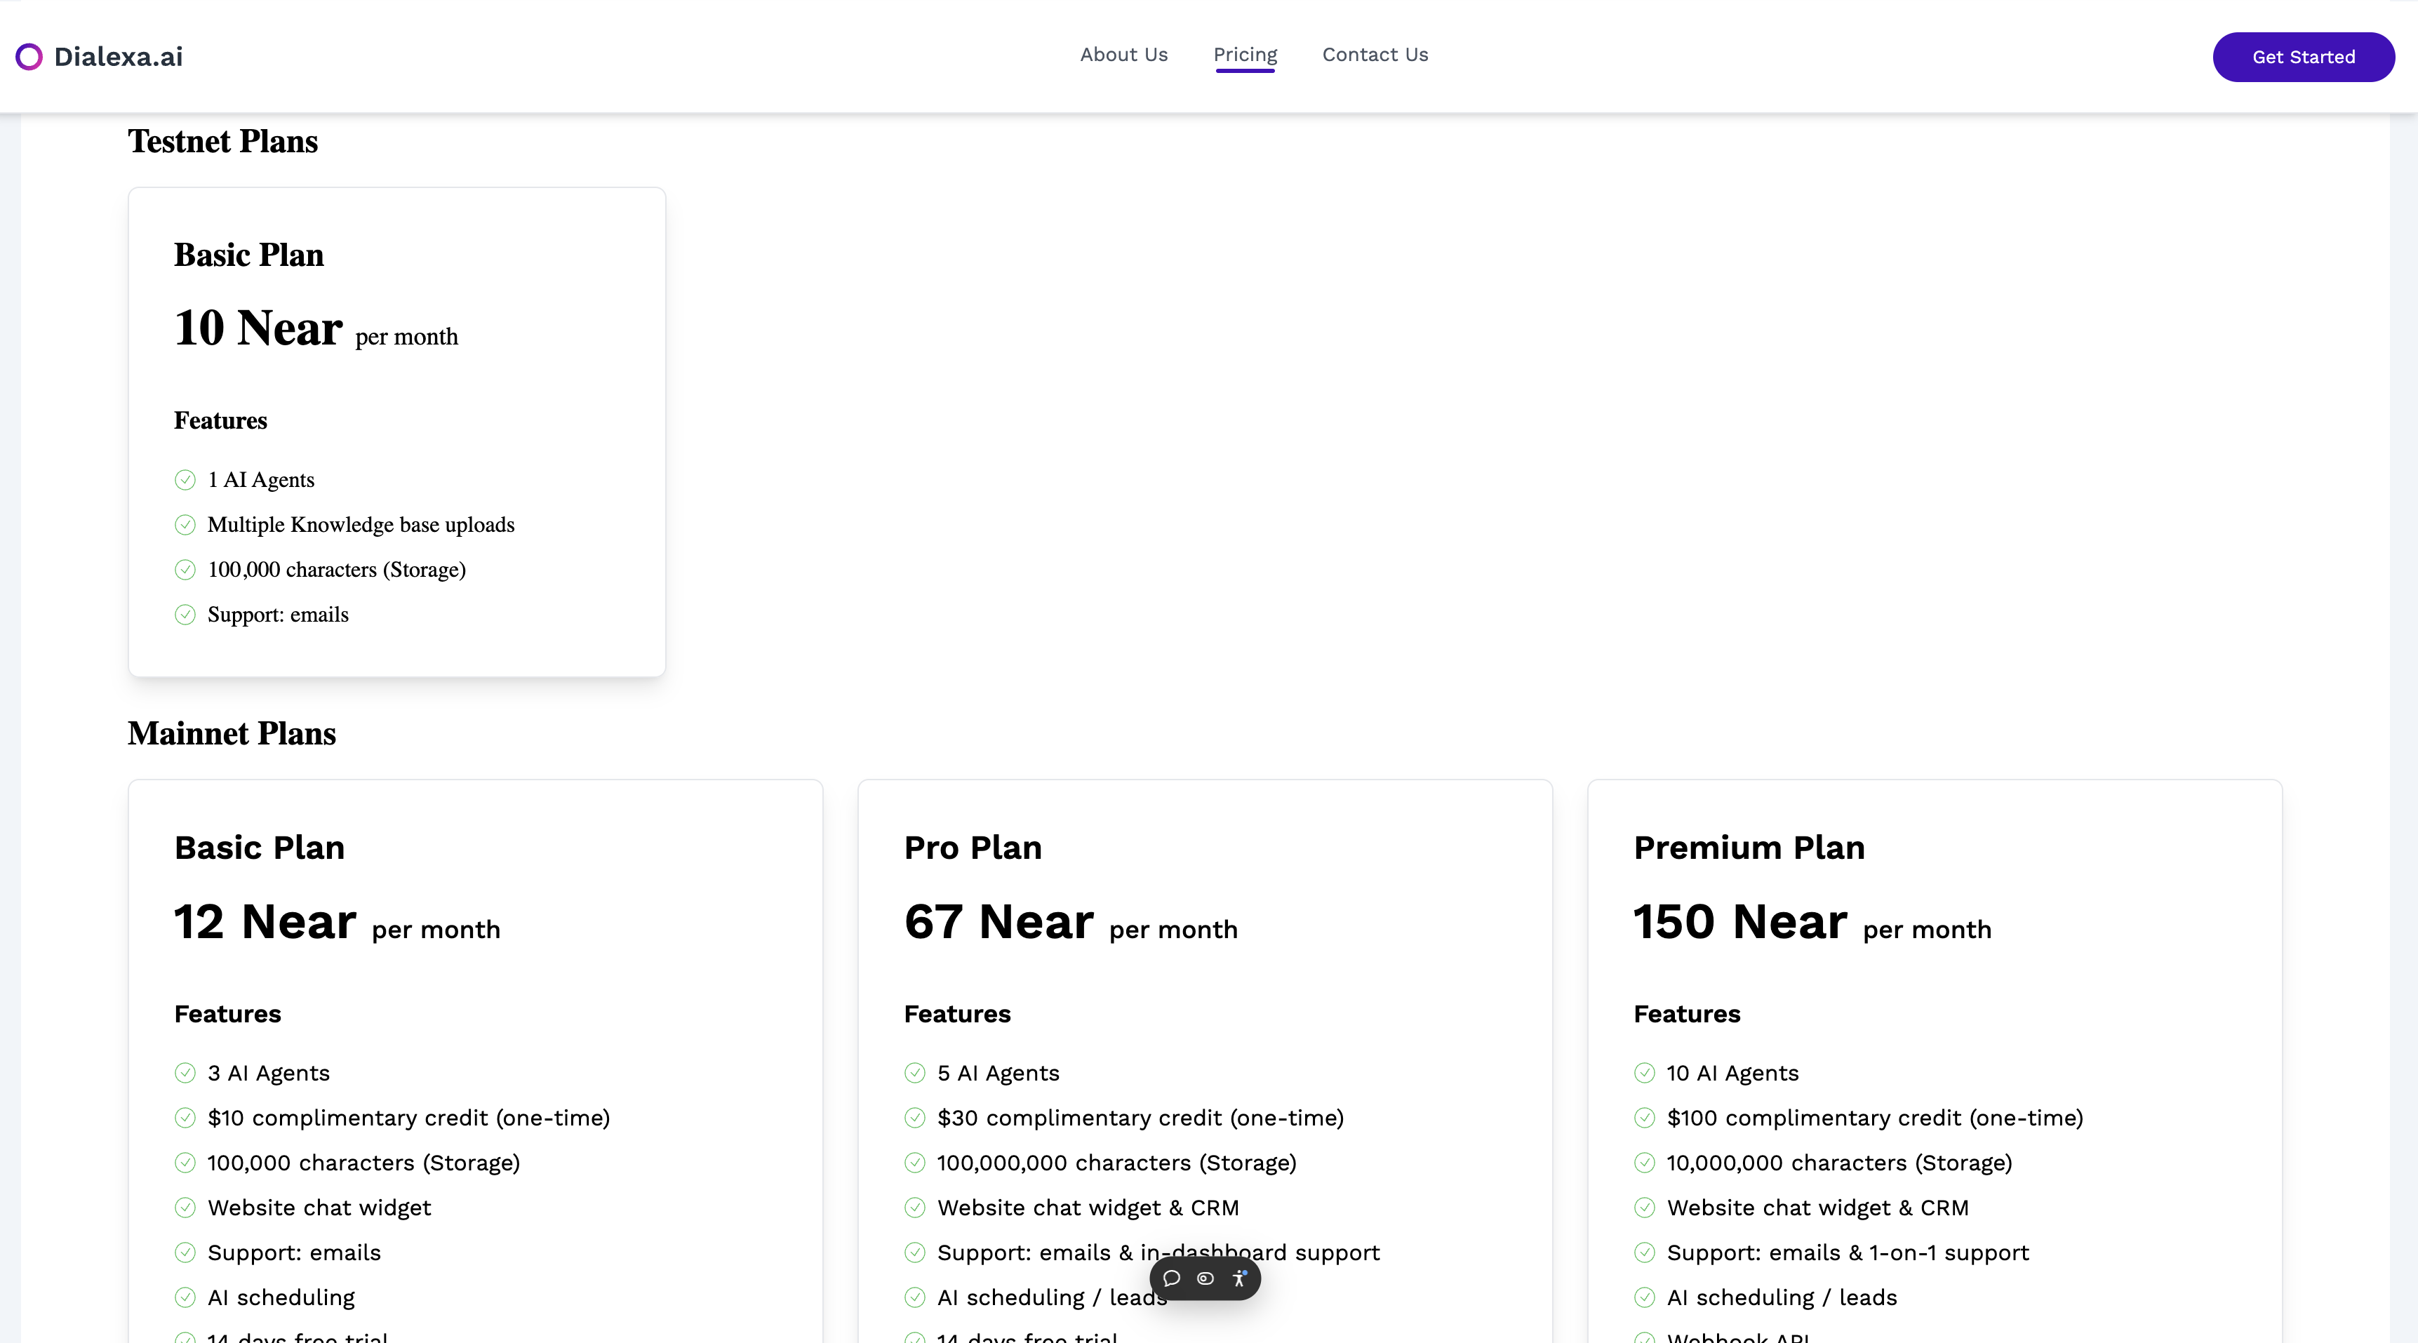2418x1343 pixels.
Task: Select the Mainnet Pro Plan card heading
Action: click(x=973, y=848)
